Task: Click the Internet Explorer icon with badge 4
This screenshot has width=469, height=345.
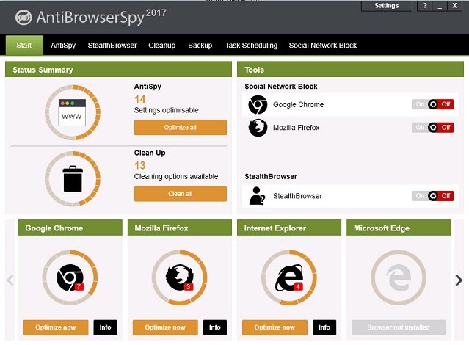Action: pyautogui.click(x=289, y=277)
